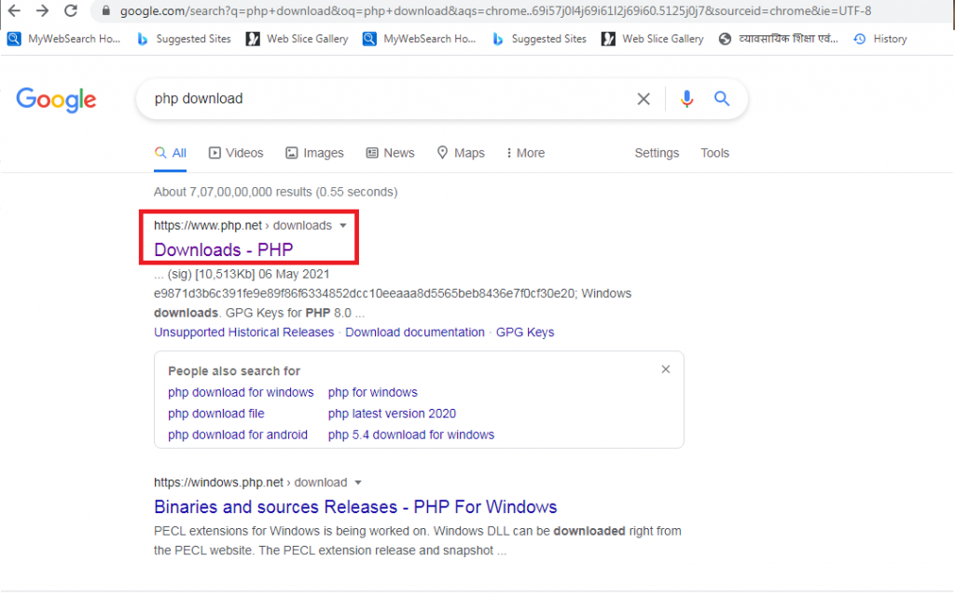Image resolution: width=955 pixels, height=597 pixels.
Task: Switch to the Images tab
Action: [314, 153]
